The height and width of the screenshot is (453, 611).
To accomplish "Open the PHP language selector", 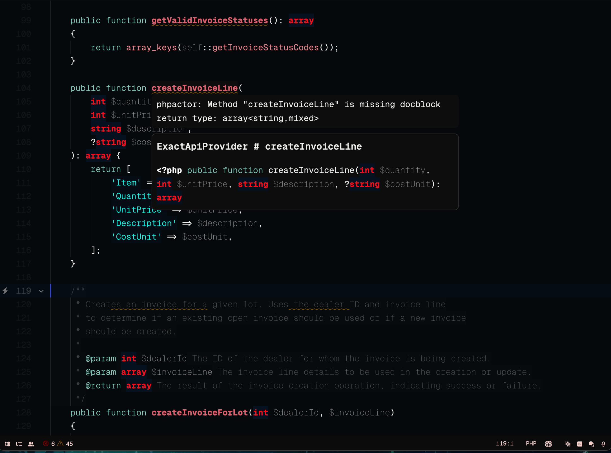I will [531, 444].
